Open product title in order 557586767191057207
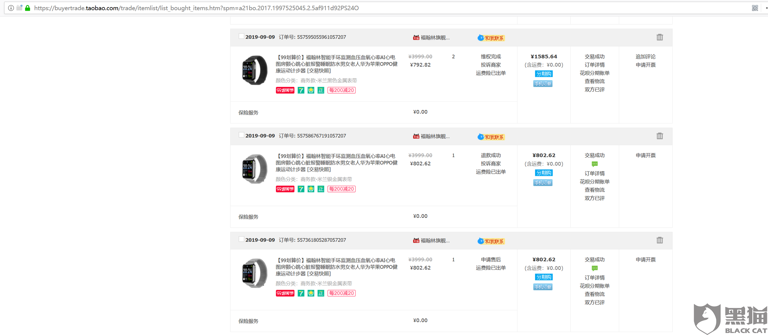 pos(336,163)
